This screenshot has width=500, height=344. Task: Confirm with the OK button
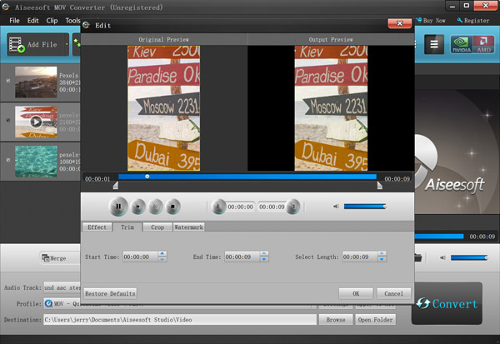356,293
